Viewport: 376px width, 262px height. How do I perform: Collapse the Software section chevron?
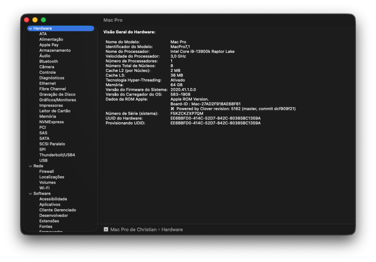(30, 194)
